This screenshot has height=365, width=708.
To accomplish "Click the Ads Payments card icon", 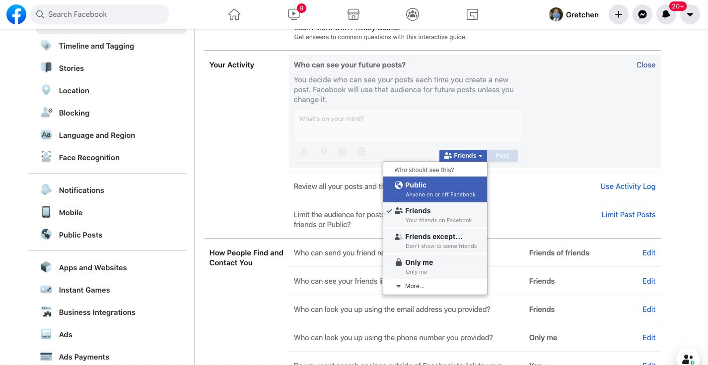I will 46,357.
